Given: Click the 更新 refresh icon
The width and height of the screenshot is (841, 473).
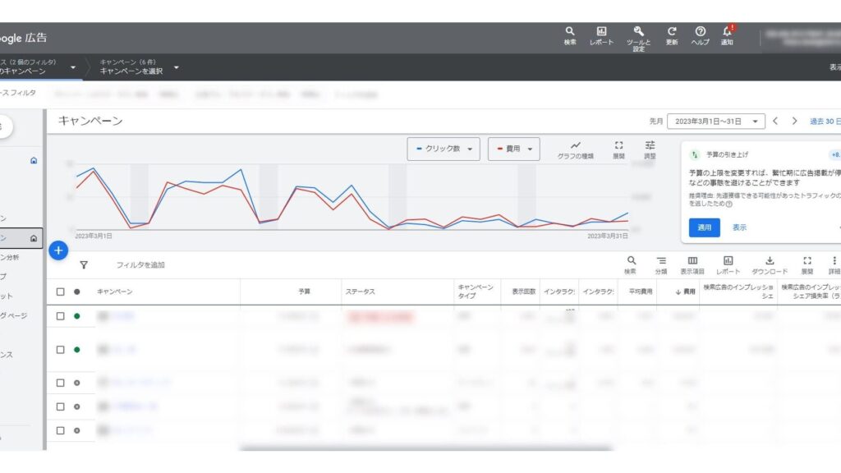Looking at the screenshot, I should click(x=672, y=31).
